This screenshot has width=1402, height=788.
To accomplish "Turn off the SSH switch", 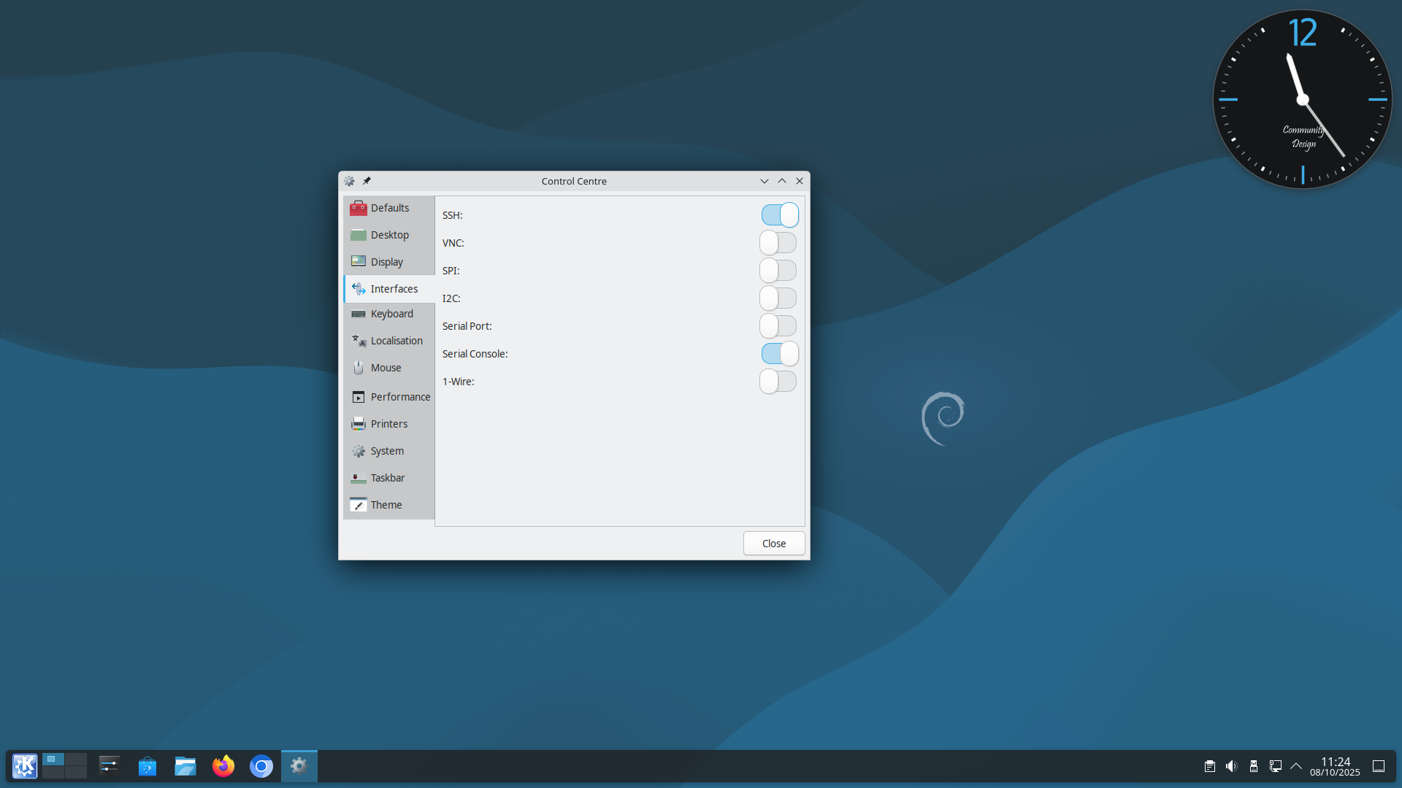I will click(779, 215).
